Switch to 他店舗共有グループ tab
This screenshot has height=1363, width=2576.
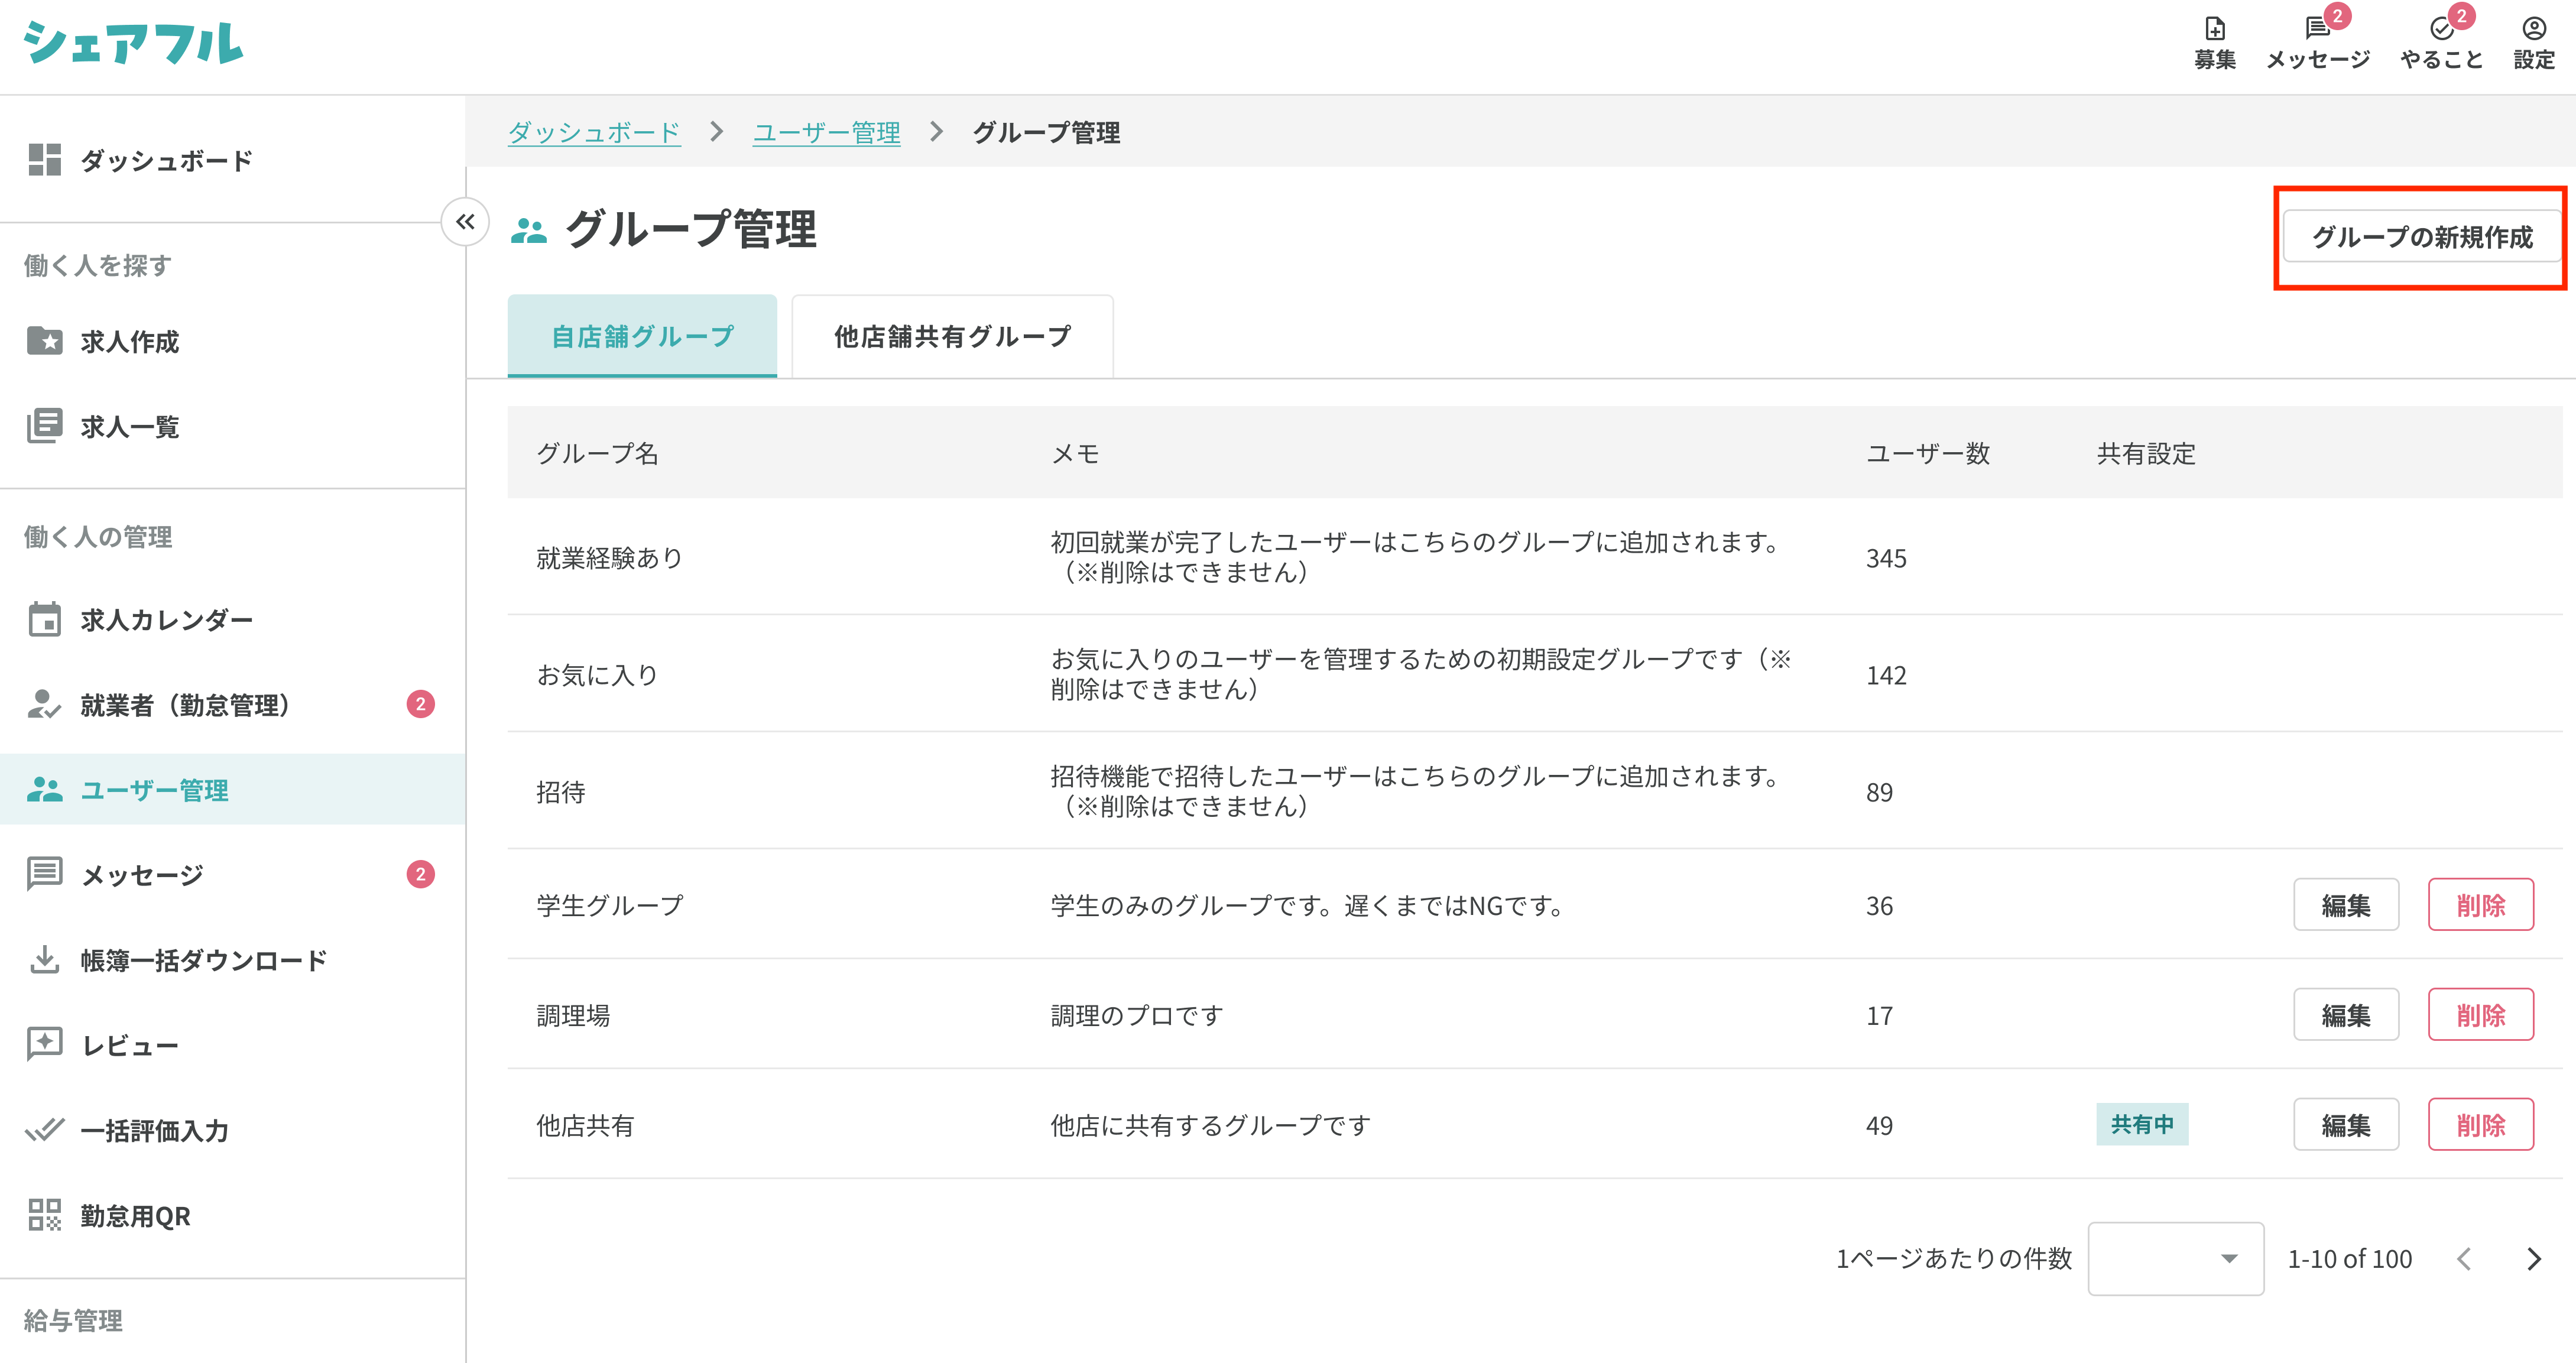coord(952,336)
